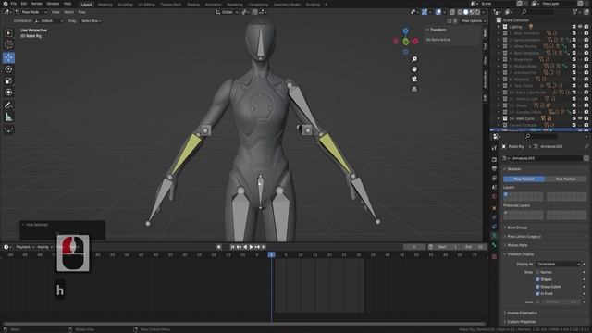Play the animation forward
The image size is (592, 333).
(251, 247)
